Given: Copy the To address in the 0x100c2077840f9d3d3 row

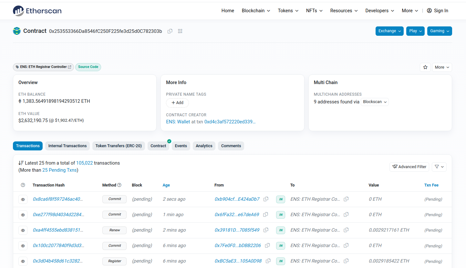Looking at the screenshot, I should click(x=346, y=245).
